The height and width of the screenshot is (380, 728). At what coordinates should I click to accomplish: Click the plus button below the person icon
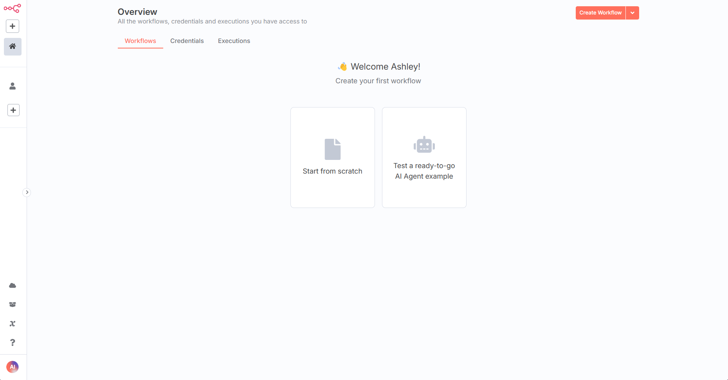coord(13,110)
